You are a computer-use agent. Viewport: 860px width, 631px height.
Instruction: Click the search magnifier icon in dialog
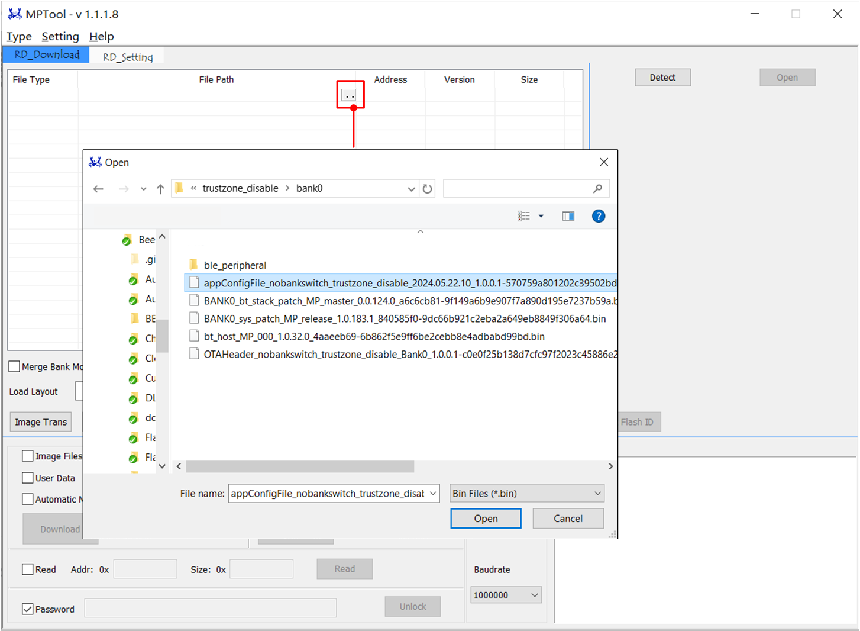pyautogui.click(x=597, y=189)
